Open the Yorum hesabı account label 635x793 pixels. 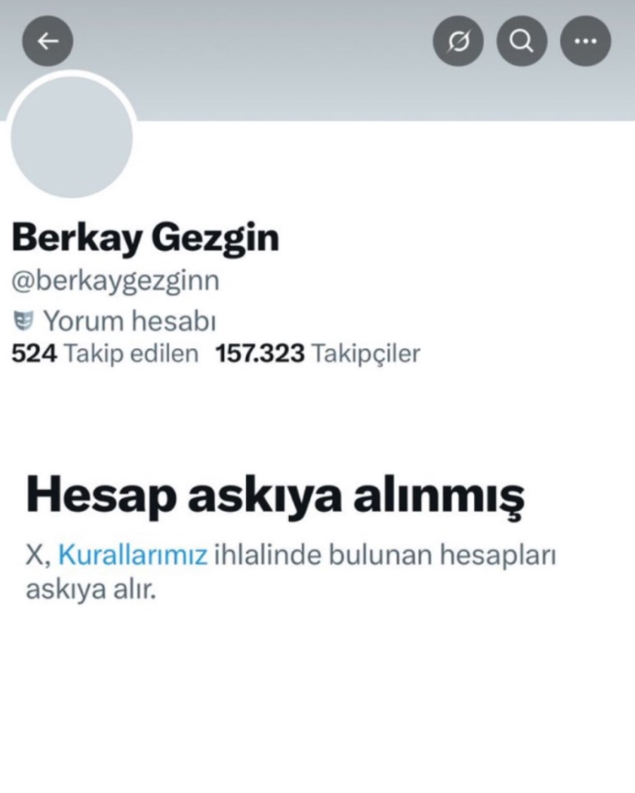point(130,321)
